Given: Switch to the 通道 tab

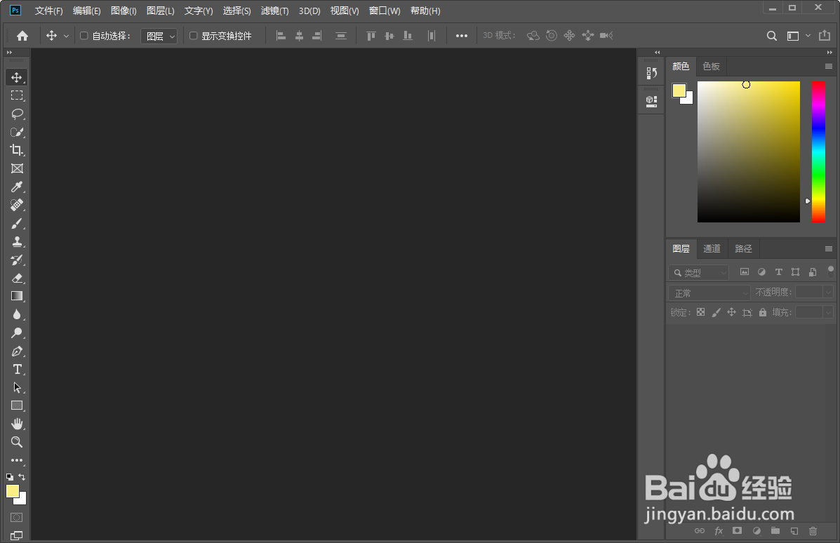Looking at the screenshot, I should [712, 248].
